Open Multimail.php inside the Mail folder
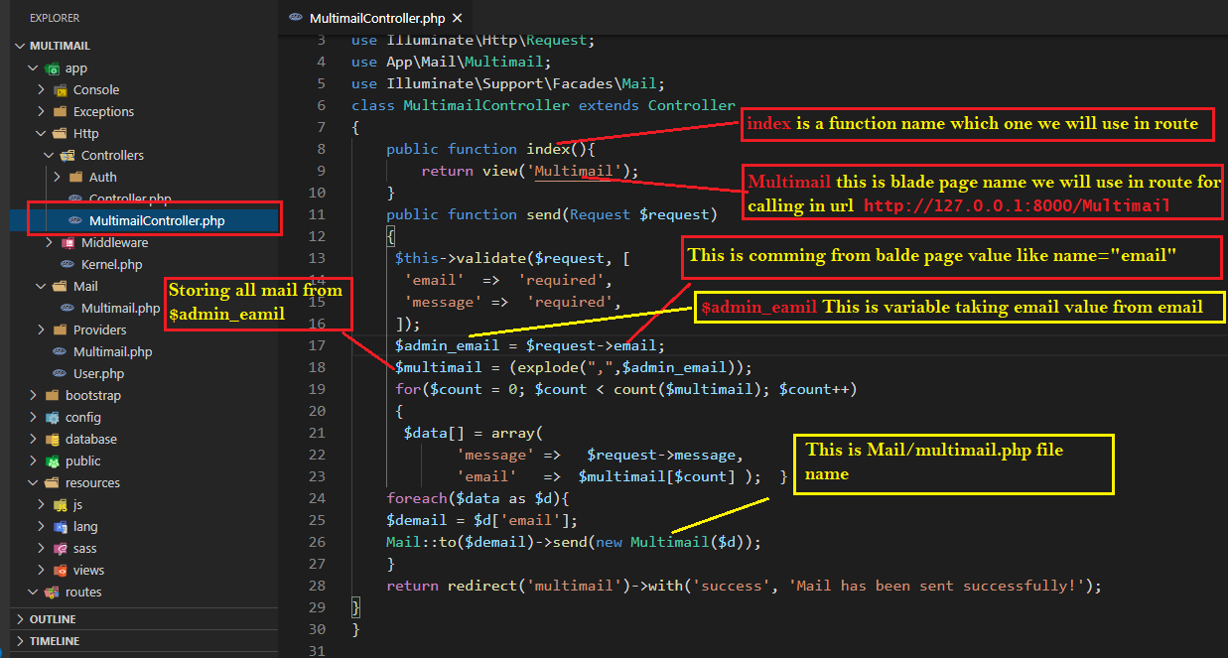The width and height of the screenshot is (1228, 658). click(120, 309)
